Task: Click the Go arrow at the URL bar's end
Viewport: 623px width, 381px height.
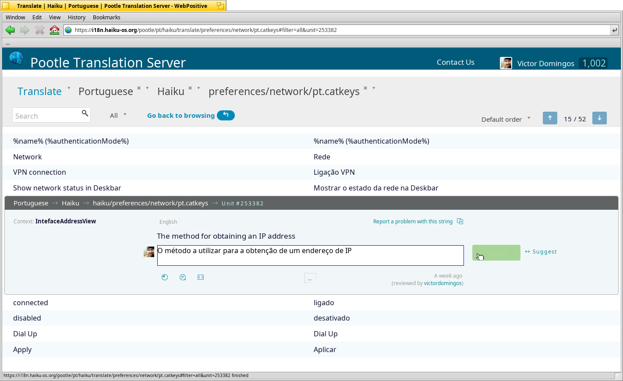Action: [615, 30]
